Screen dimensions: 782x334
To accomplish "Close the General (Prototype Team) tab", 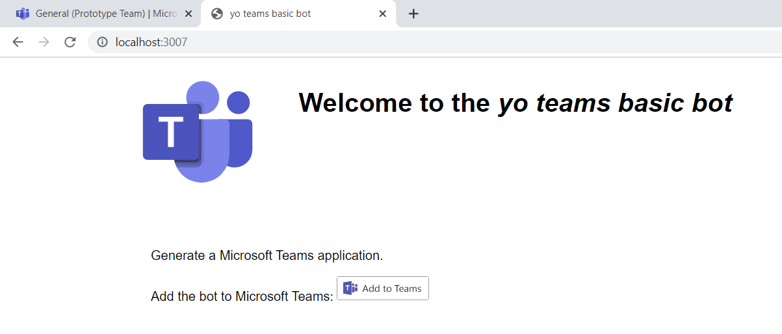I will (x=189, y=14).
